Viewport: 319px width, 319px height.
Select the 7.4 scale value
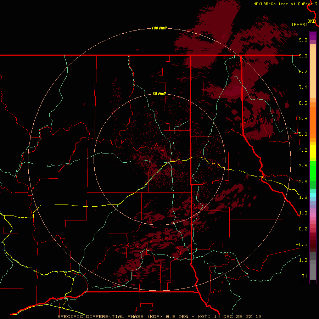point(303,87)
